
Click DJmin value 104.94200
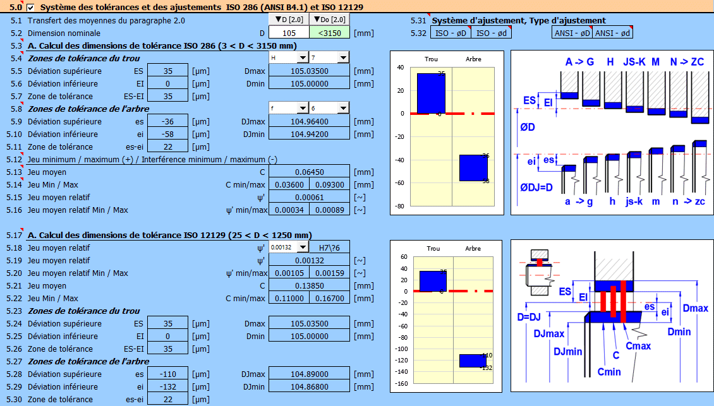click(x=309, y=134)
